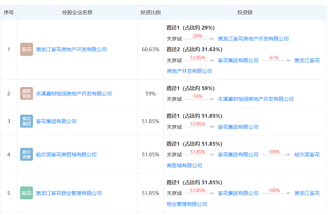This screenshot has width=328, height=215.
Task: Click 本溪嘉财恒润房地产开发有限公司 link in investment chain
Action: [255, 99]
